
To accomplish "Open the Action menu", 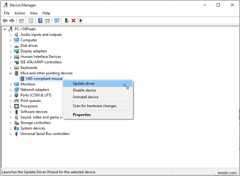I will pos(20,13).
